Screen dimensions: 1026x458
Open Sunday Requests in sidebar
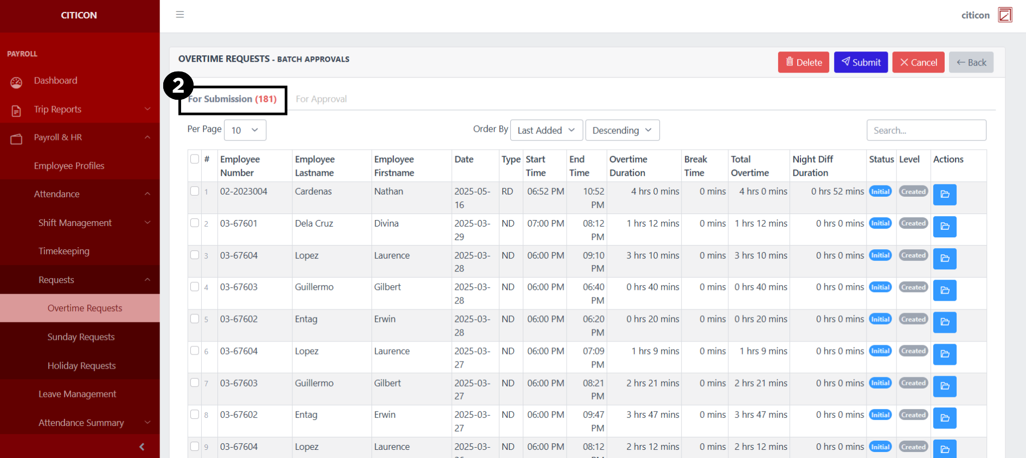pyautogui.click(x=81, y=337)
